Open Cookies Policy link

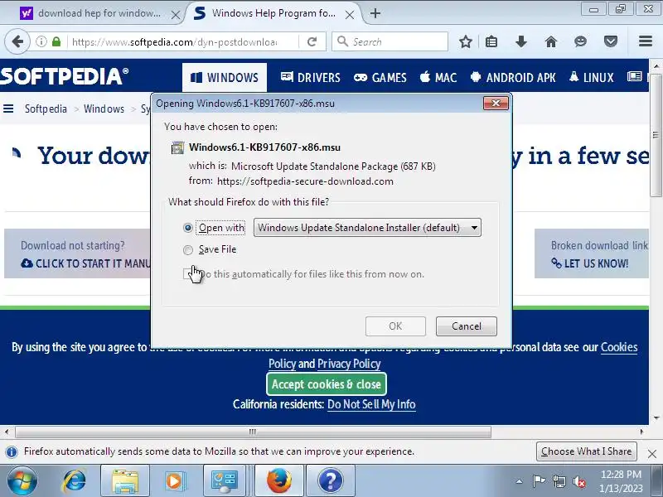(618, 347)
